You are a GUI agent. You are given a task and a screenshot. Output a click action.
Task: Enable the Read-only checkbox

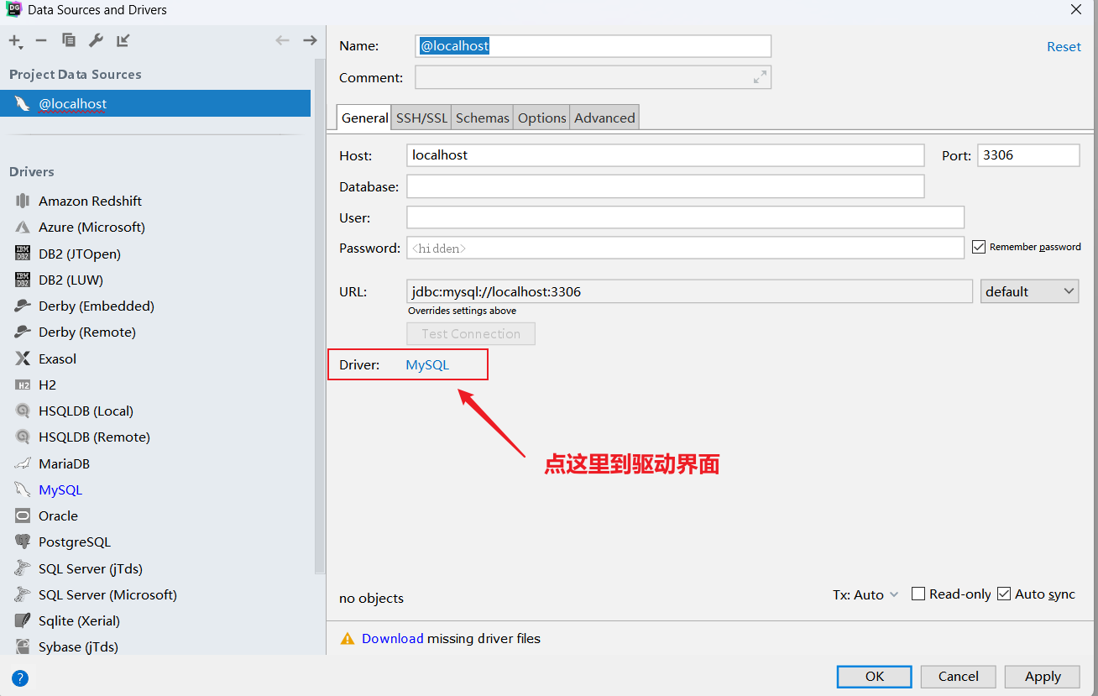click(x=918, y=594)
